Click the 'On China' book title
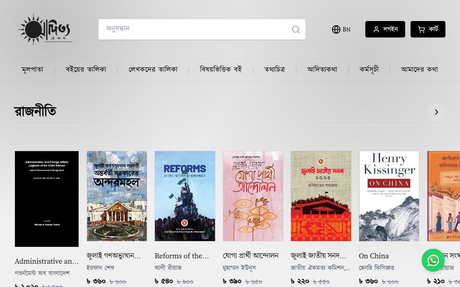Image resolution: width=460 pixels, height=287 pixels. pos(374,256)
